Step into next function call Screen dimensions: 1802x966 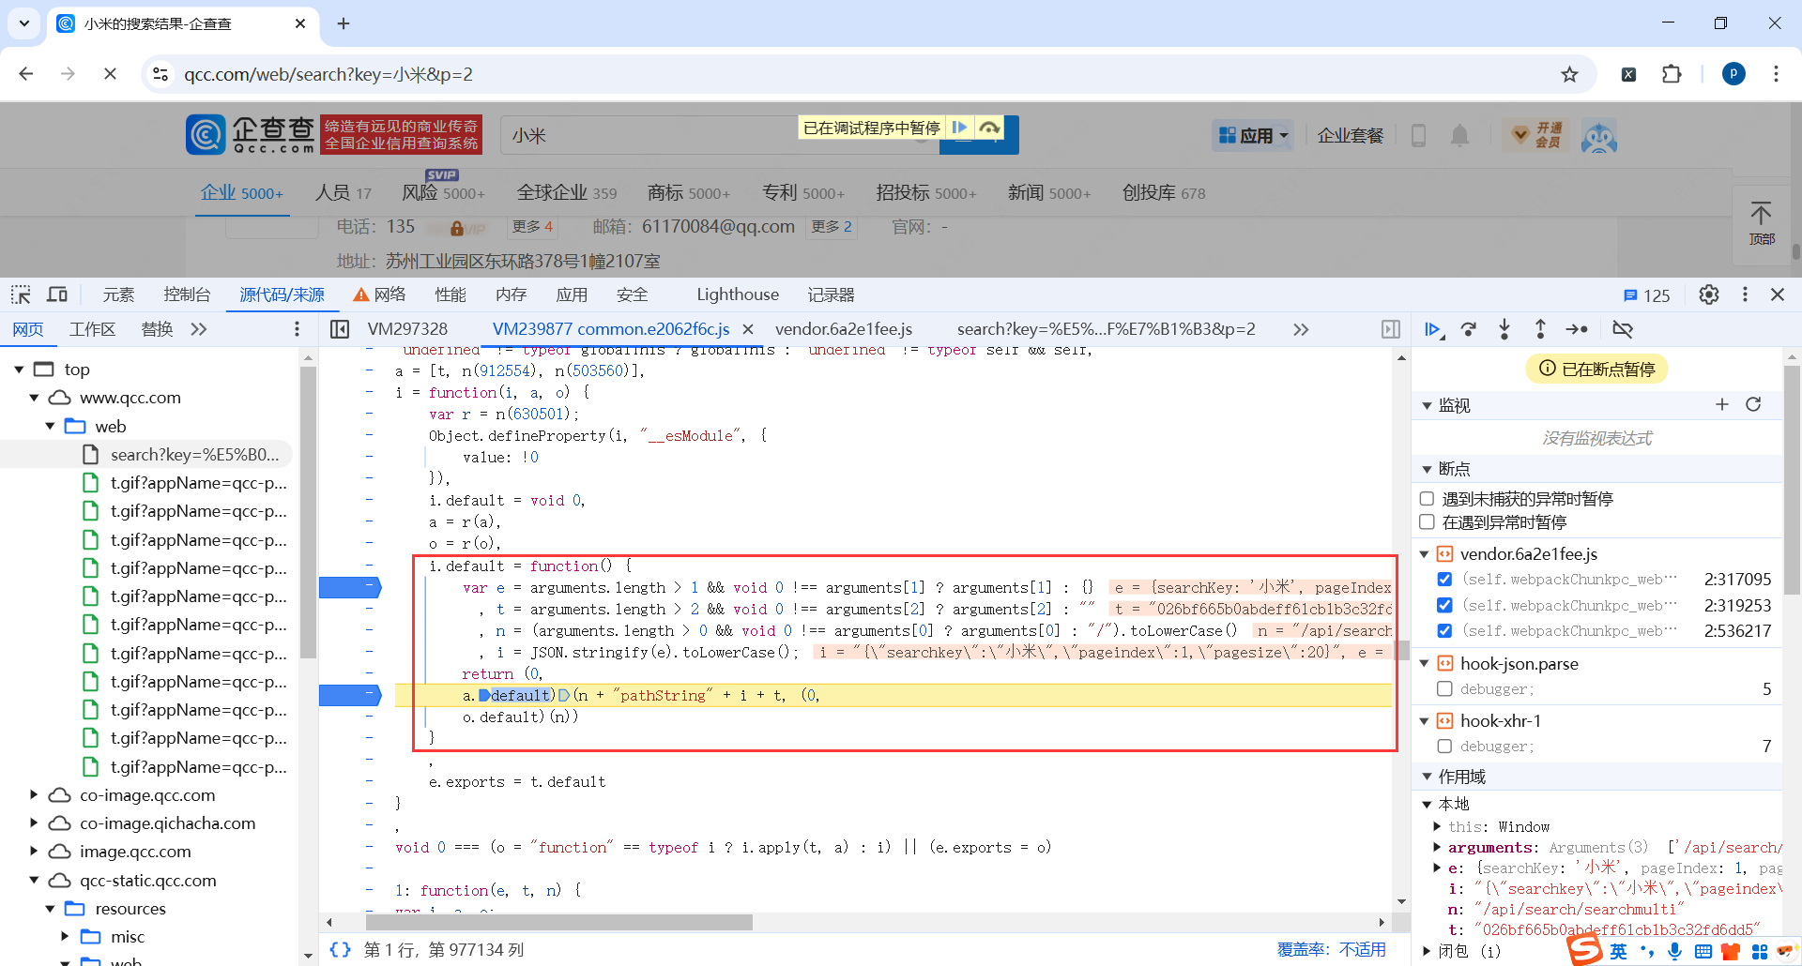pos(1504,329)
